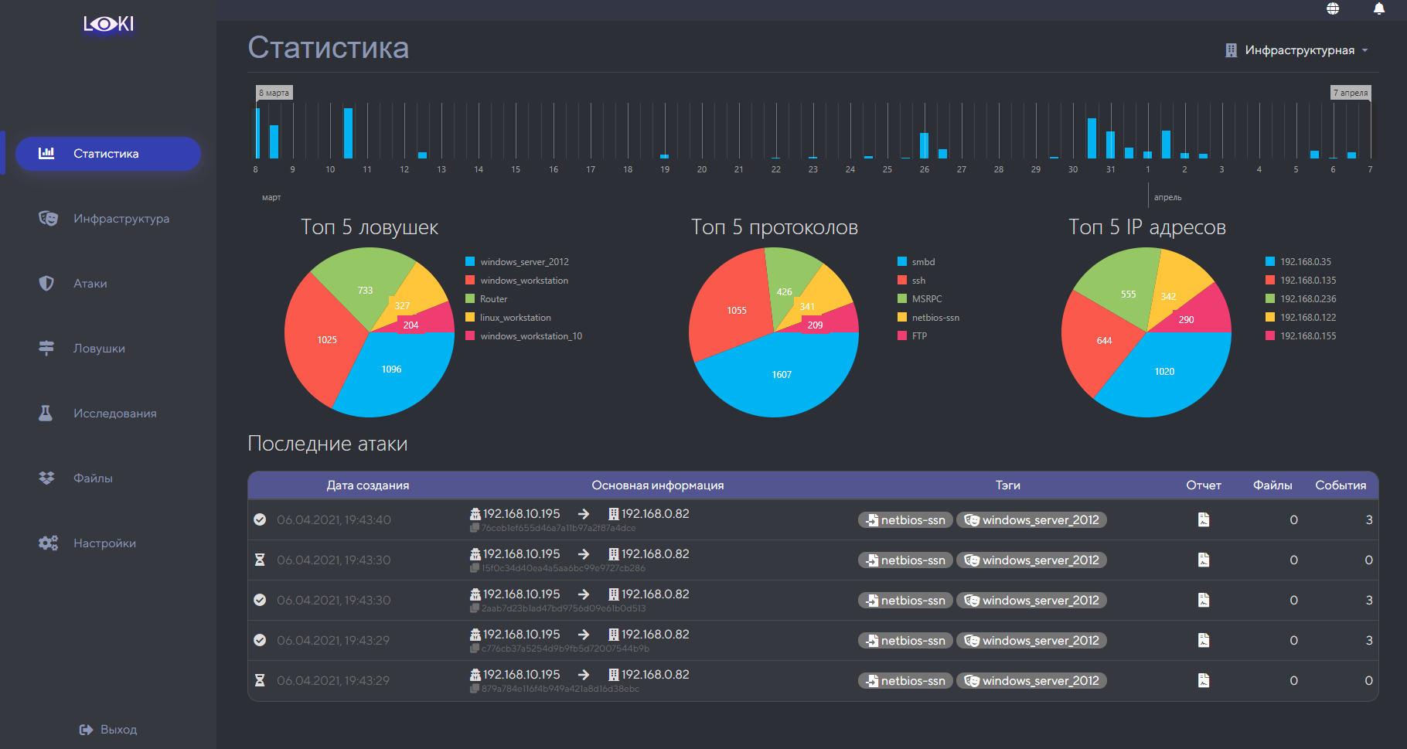Click completed status checkmark of 19:43:40 attack
This screenshot has height=749, width=1407.
tap(260, 519)
